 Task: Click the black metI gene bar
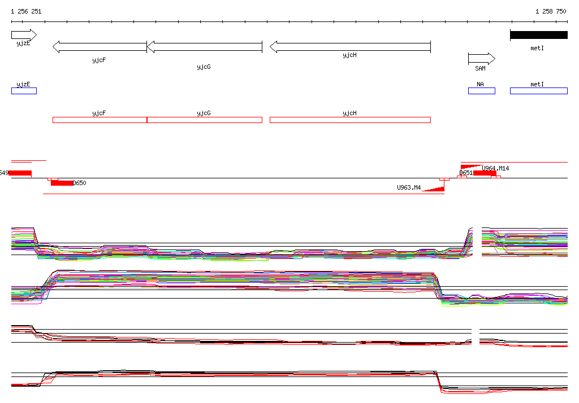coord(538,35)
